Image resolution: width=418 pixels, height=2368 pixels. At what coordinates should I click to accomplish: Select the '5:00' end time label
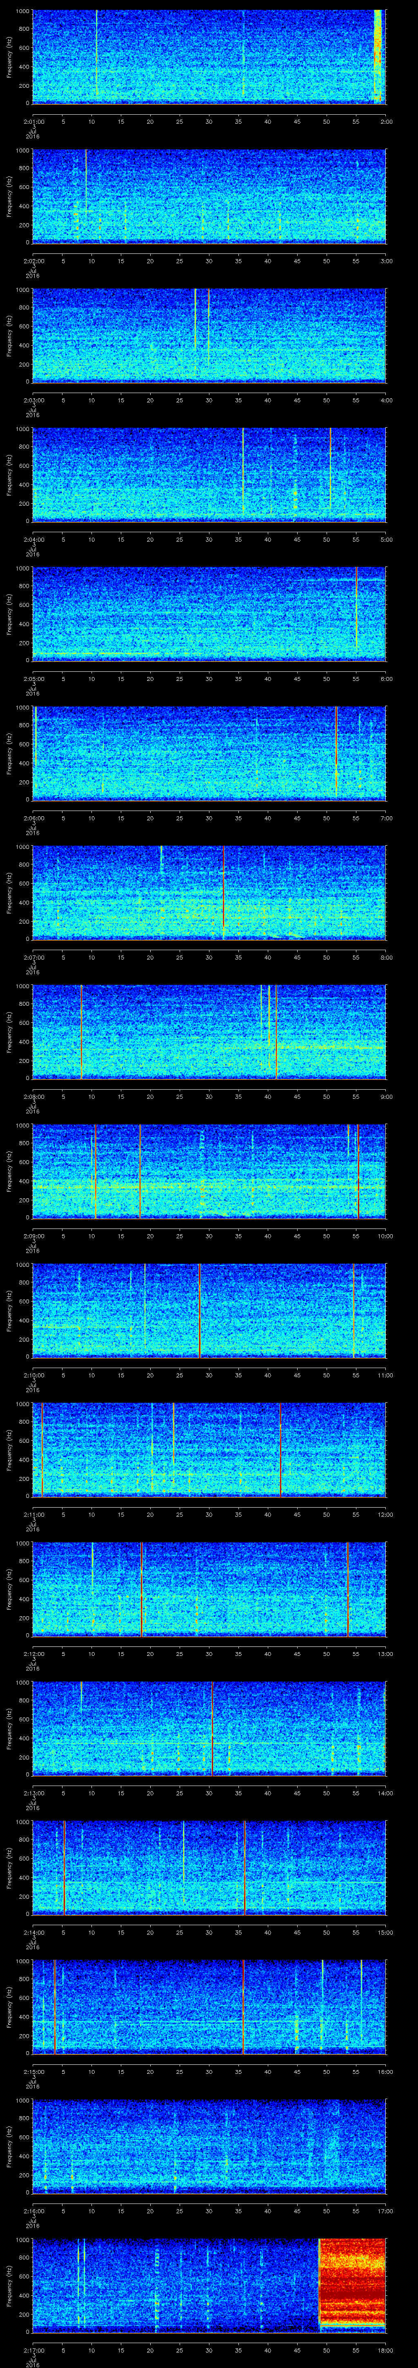click(386, 539)
